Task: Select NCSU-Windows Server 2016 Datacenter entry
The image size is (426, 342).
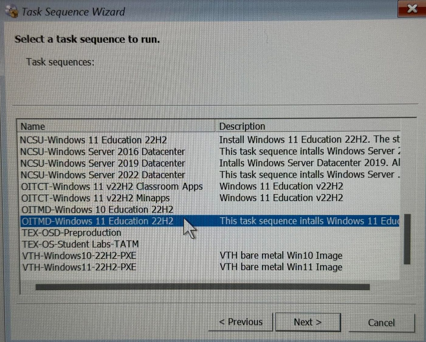Action: click(x=102, y=152)
